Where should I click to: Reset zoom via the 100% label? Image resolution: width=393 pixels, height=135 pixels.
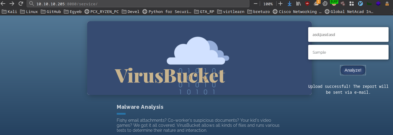click(x=268, y=4)
